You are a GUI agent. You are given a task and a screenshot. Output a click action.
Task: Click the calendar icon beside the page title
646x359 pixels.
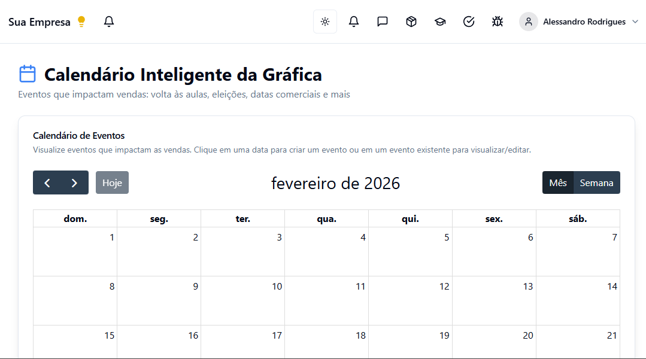pos(26,72)
